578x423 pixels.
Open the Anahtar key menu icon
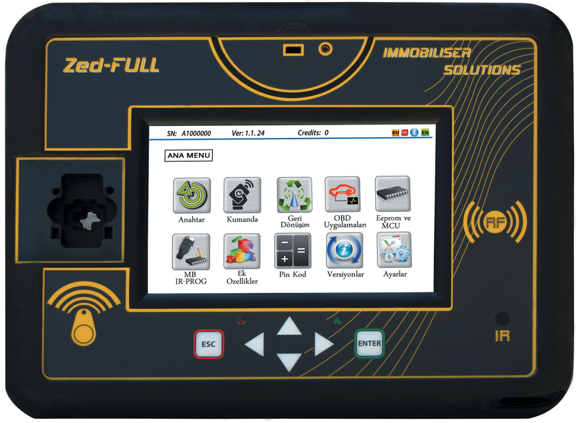pos(192,196)
